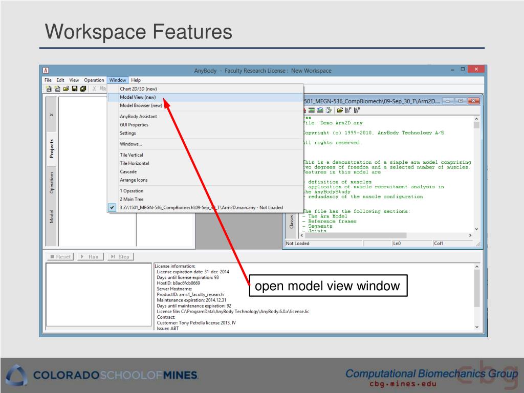Click the Ln0 status bar field
This screenshot has height=393, width=524.
coord(412,244)
